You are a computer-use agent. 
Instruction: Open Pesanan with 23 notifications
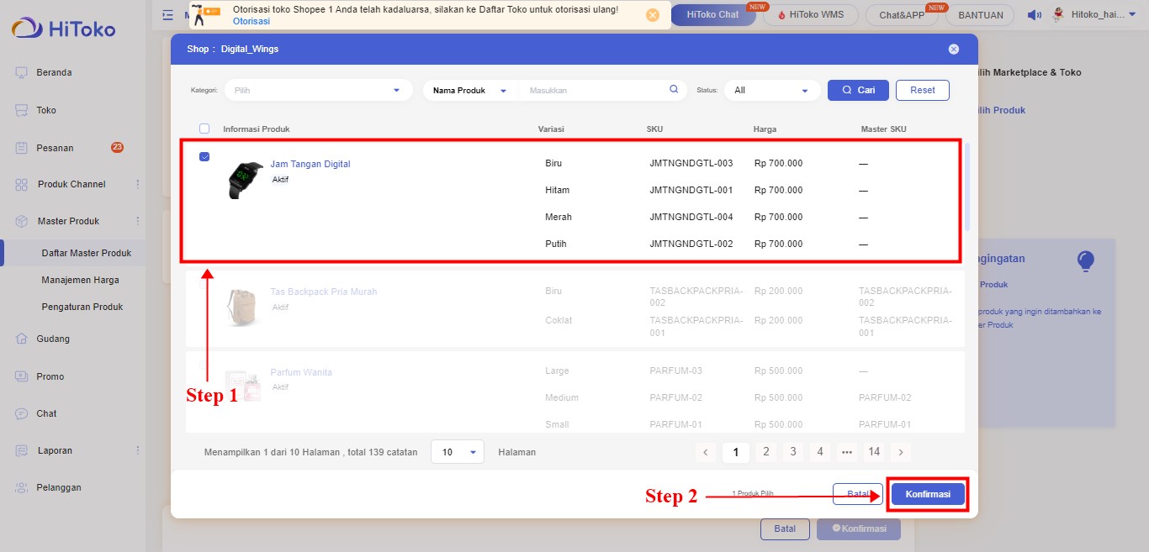pyautogui.click(x=55, y=148)
